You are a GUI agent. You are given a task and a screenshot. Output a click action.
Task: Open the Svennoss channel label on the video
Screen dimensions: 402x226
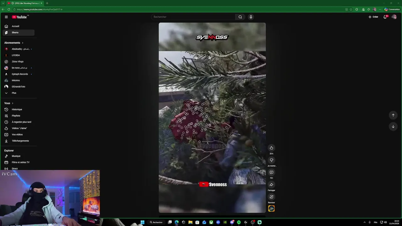[213, 185]
